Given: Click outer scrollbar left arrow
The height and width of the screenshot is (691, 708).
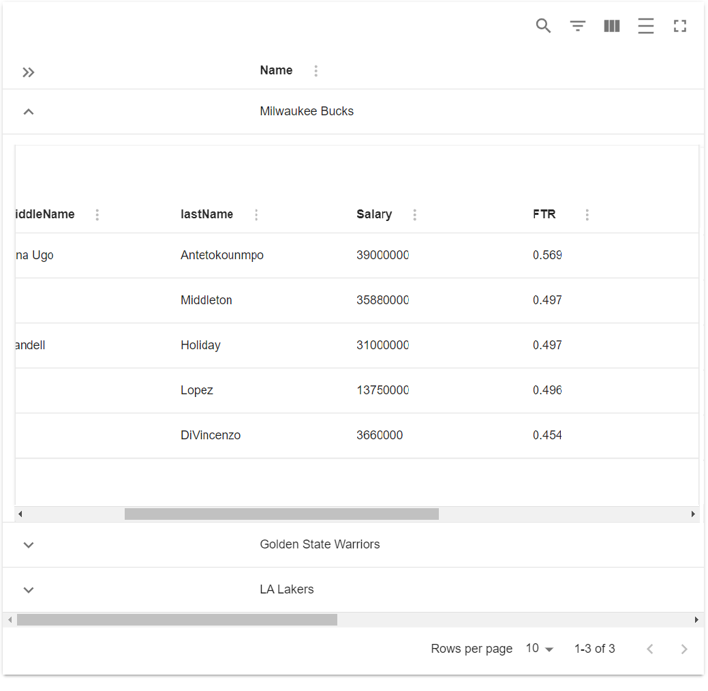Looking at the screenshot, I should coord(10,619).
